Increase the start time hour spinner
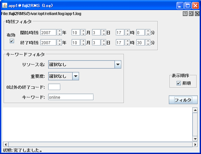 (x=127, y=31)
